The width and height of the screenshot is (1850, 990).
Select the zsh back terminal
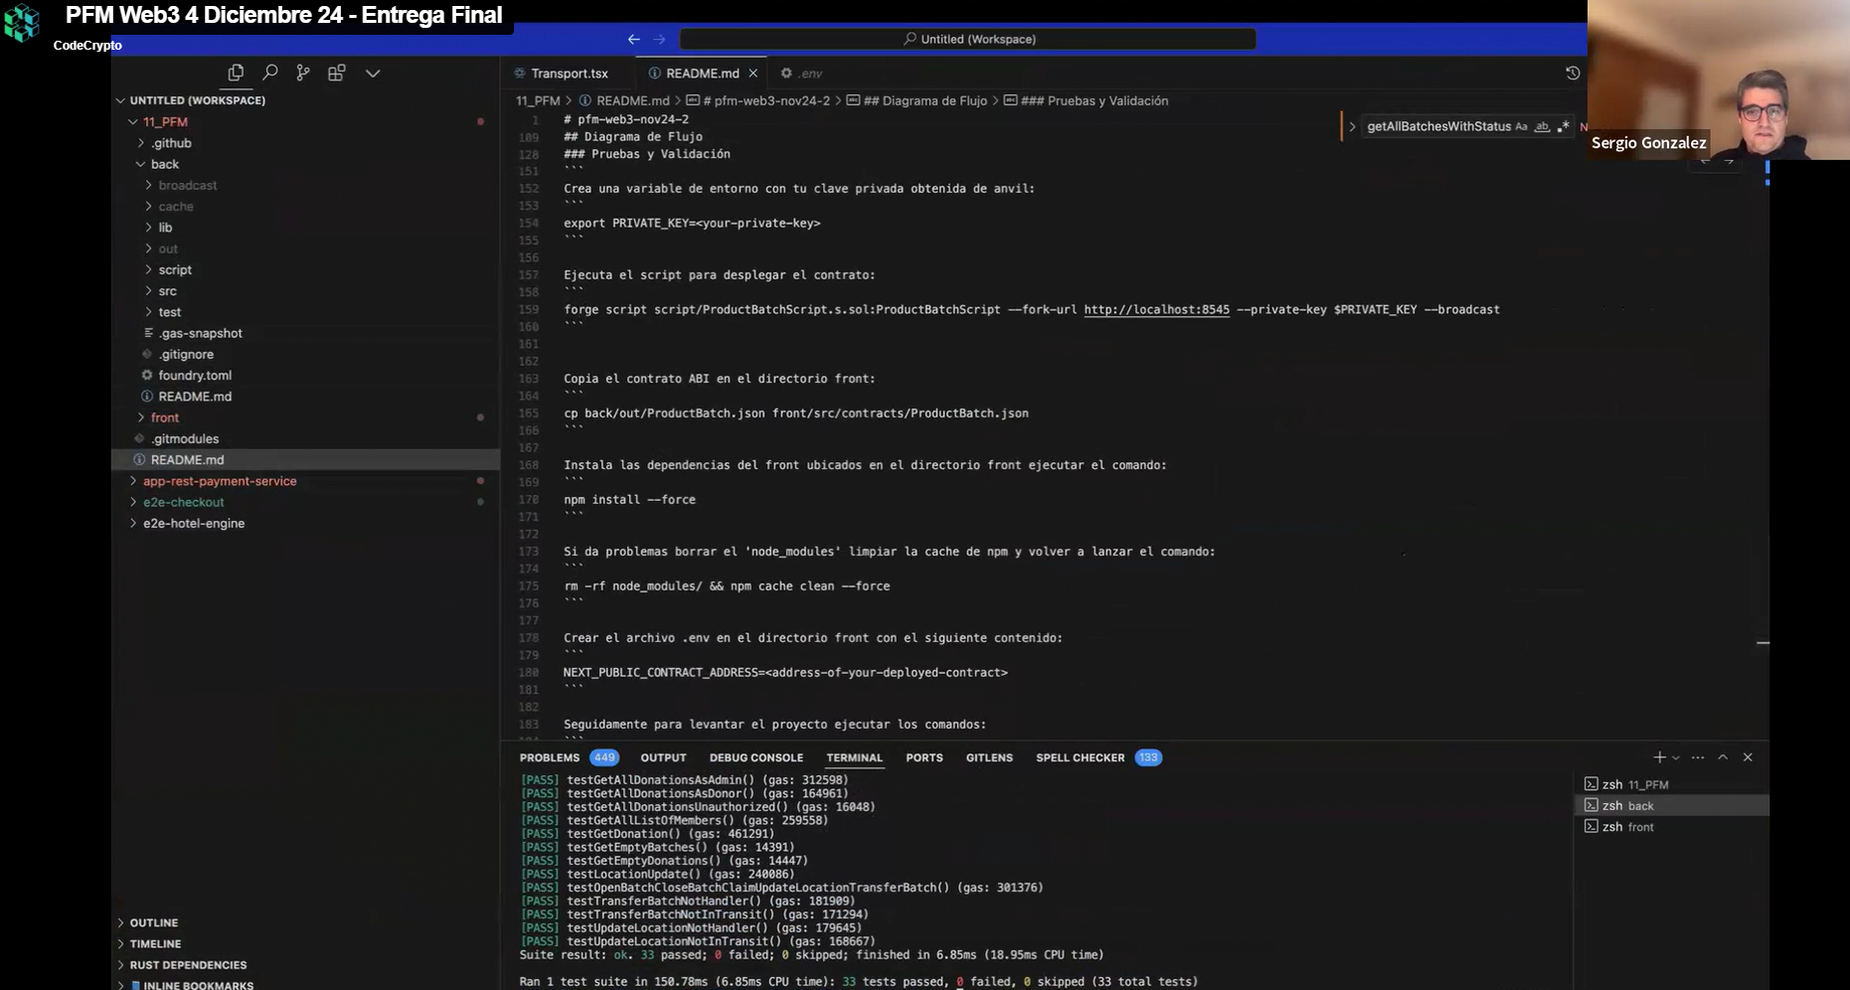1672,806
